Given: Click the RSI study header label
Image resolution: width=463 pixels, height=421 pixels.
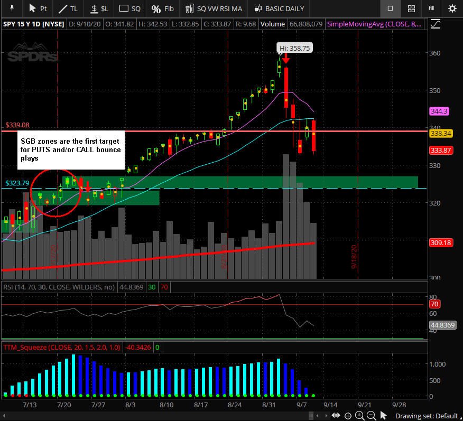Looking at the screenshot, I should pos(58,287).
